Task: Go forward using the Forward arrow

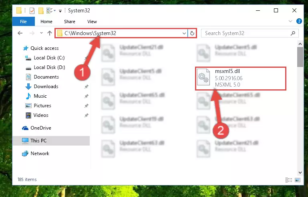Action: (32, 33)
